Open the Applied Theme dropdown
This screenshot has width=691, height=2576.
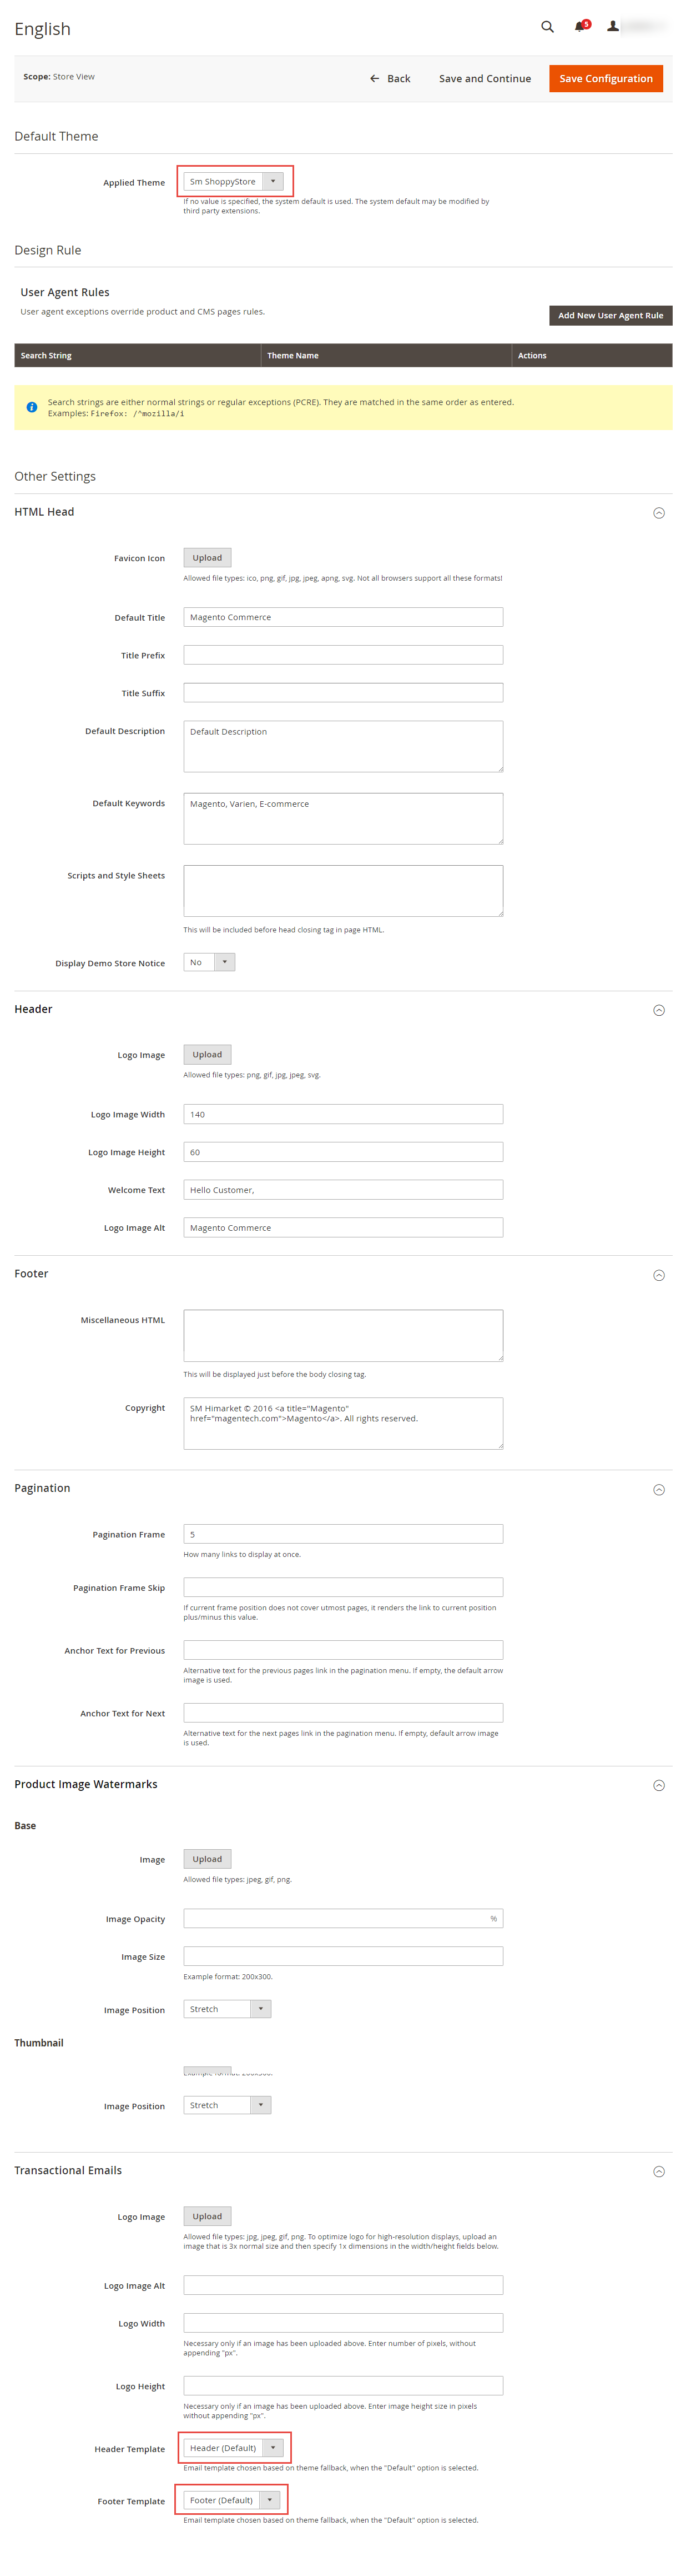(234, 182)
